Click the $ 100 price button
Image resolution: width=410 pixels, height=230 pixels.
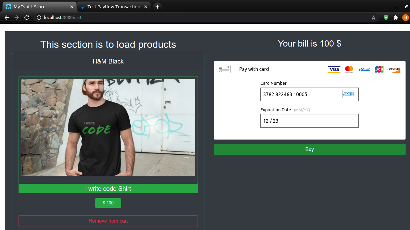coord(108,203)
